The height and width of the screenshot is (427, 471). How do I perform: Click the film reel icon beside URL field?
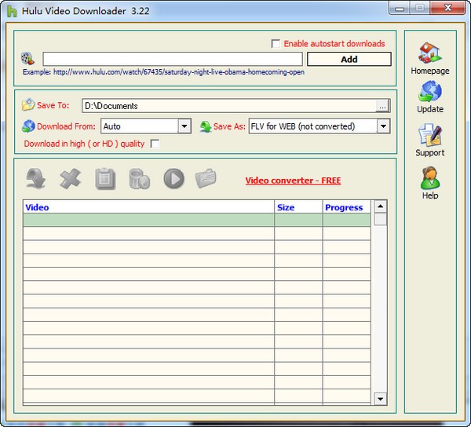27,58
